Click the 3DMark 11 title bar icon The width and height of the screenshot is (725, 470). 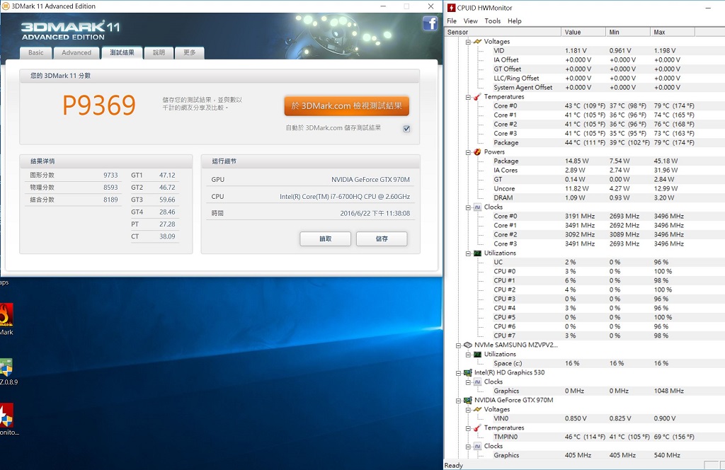coord(6,6)
